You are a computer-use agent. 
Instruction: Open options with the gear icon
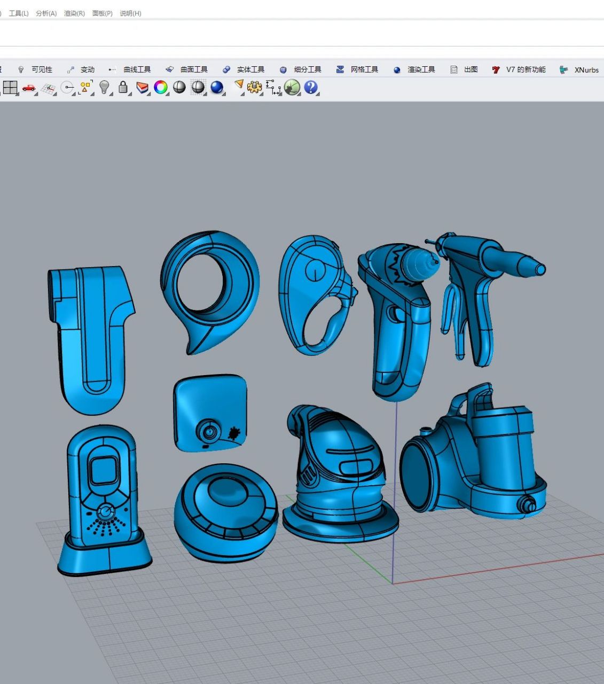(x=254, y=87)
